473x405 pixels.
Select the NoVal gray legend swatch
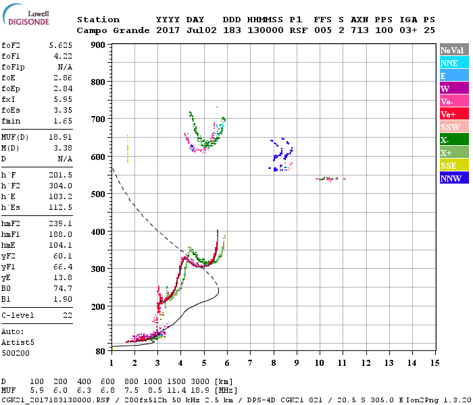(454, 50)
